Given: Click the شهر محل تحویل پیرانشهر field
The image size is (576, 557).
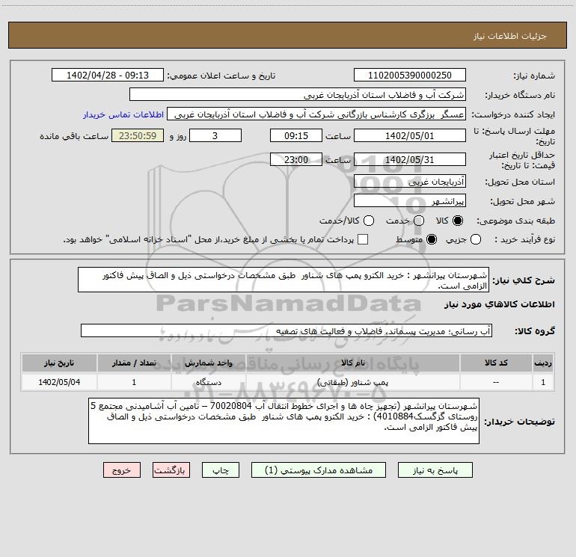Looking at the screenshot, I should [x=410, y=200].
